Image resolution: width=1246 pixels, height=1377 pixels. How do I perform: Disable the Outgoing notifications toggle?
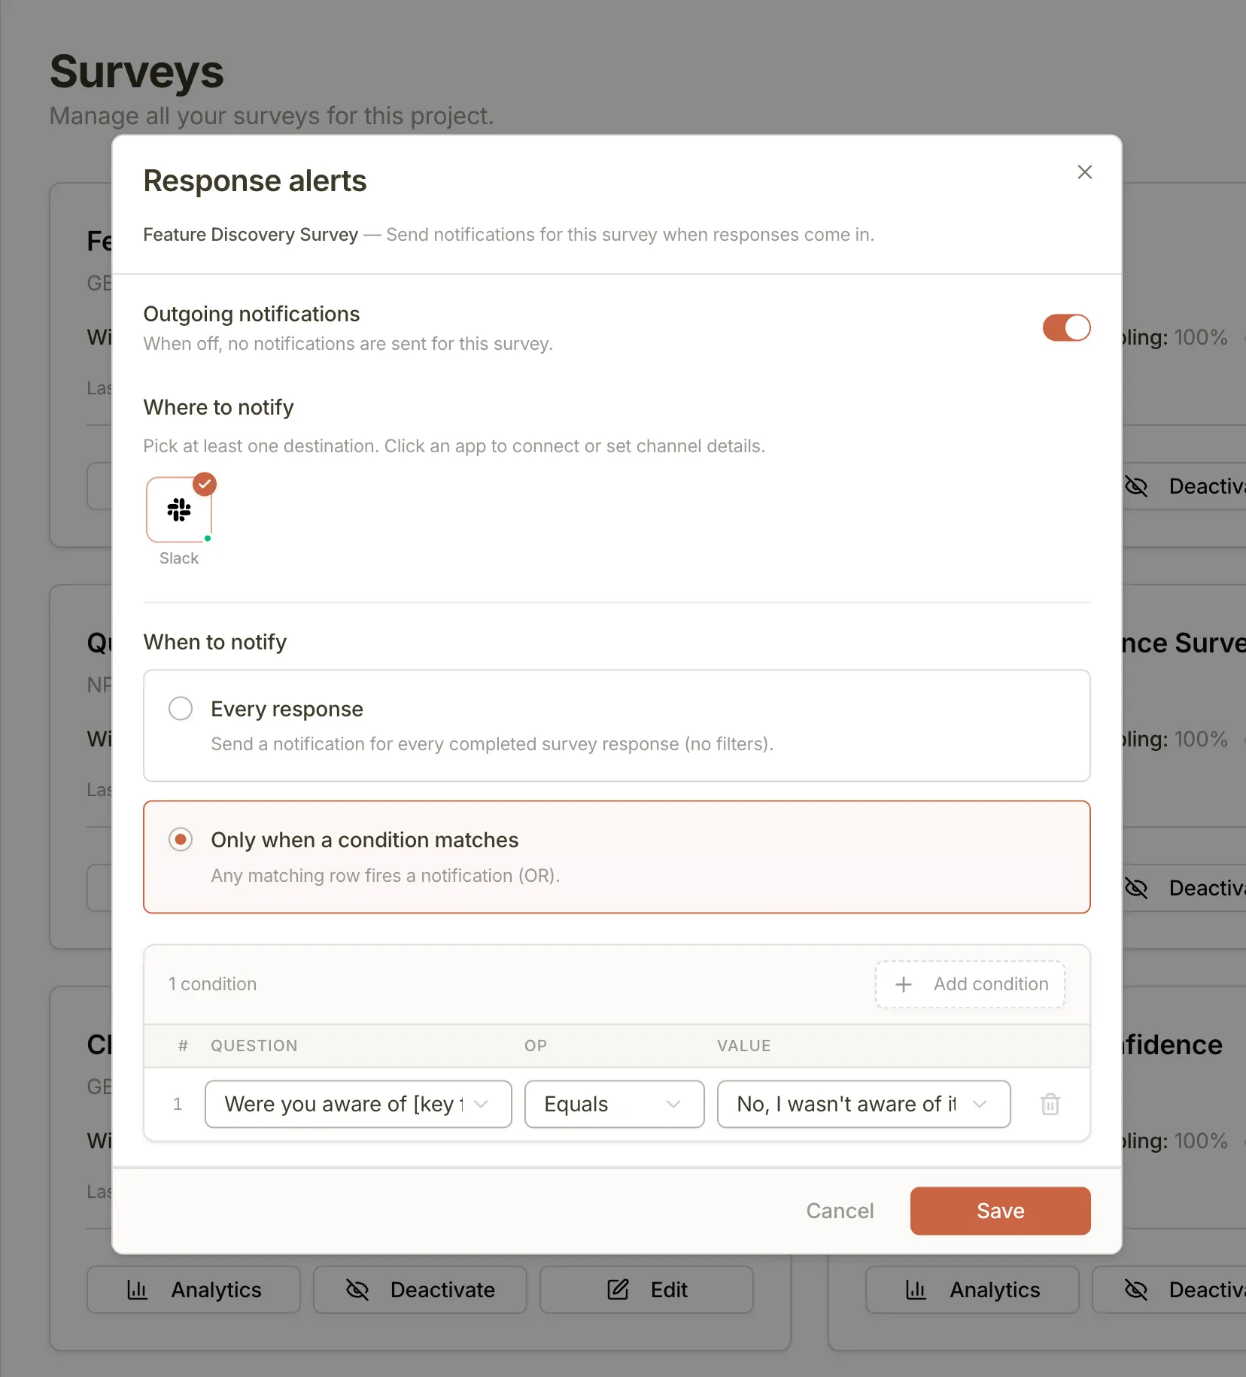pos(1065,328)
